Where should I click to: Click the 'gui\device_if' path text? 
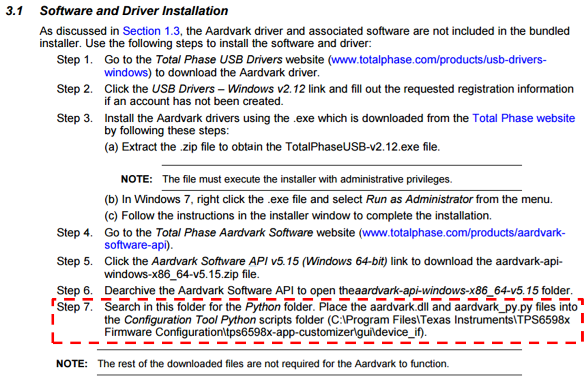click(389, 333)
